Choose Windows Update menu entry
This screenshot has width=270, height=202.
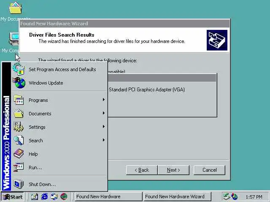pos(59,83)
